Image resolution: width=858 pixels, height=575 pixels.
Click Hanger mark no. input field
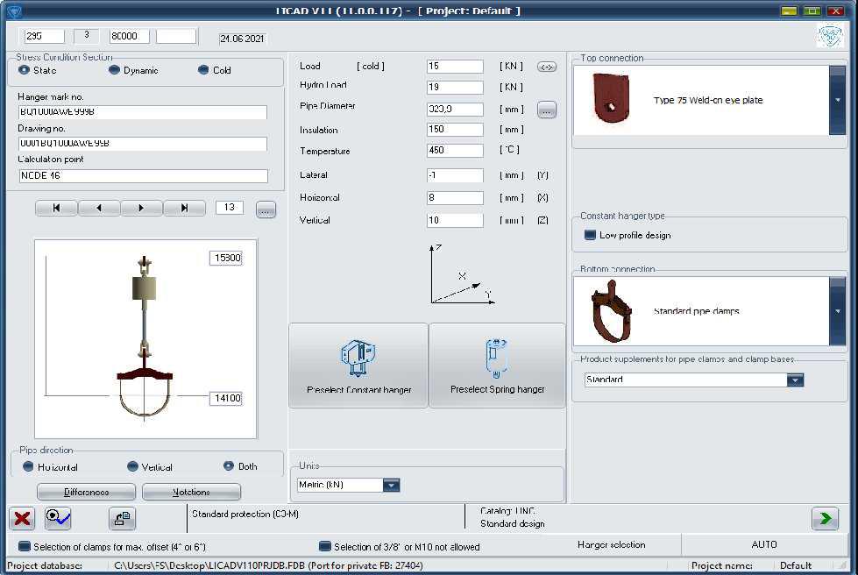click(143, 111)
